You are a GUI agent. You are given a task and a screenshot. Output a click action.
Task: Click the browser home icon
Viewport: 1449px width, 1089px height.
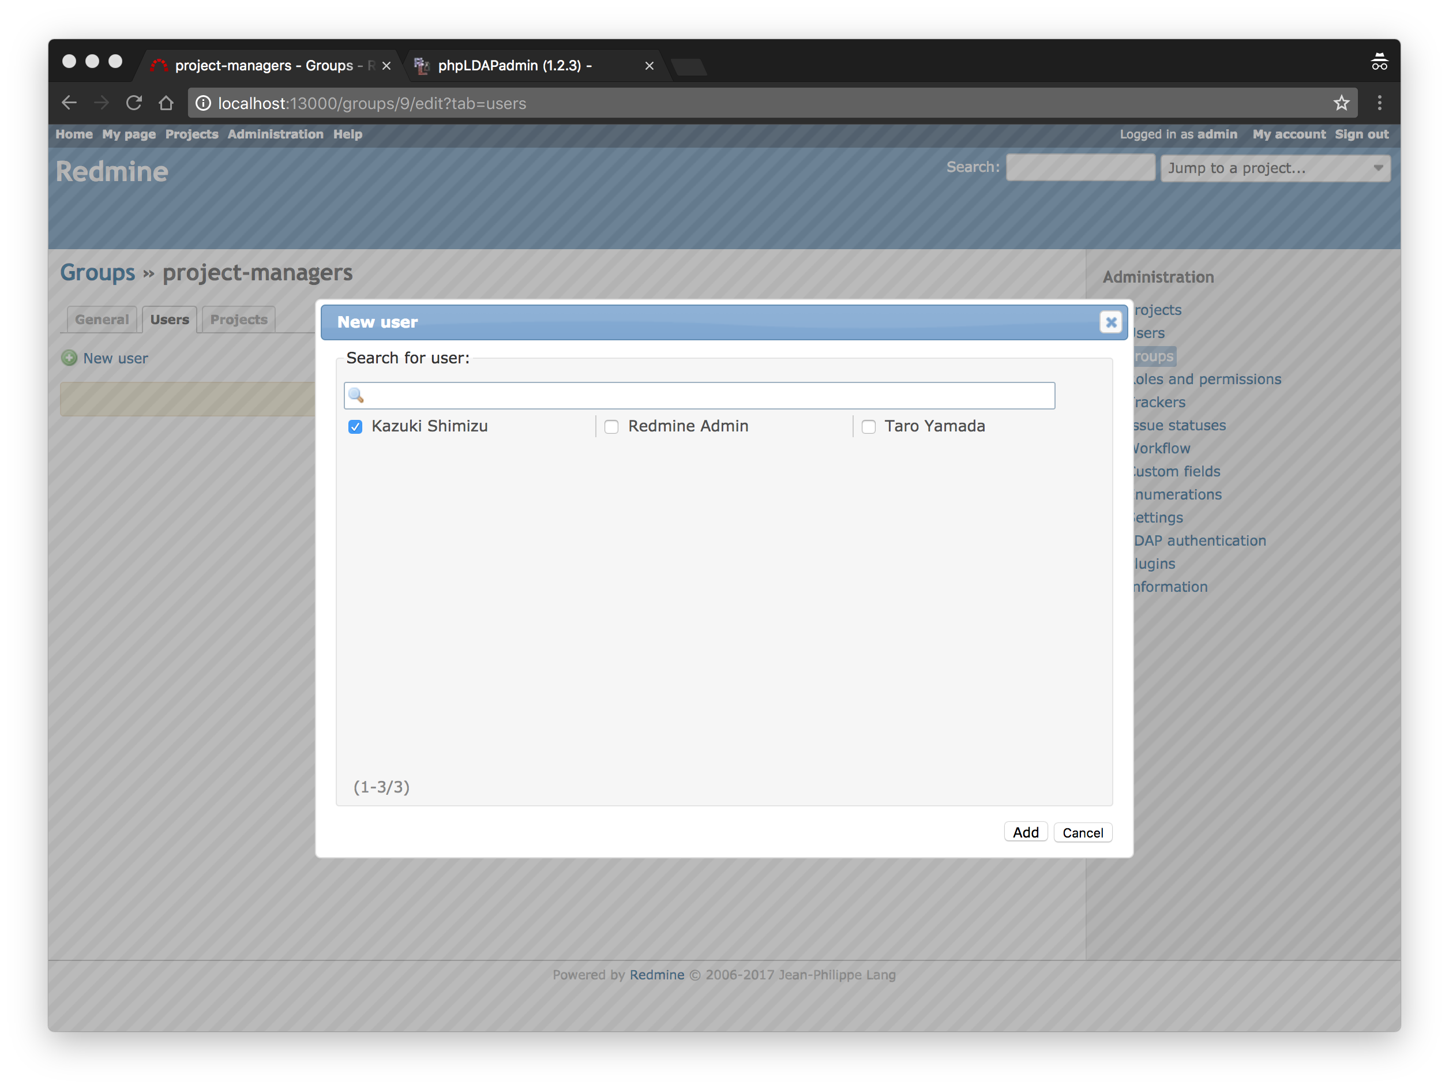166,103
